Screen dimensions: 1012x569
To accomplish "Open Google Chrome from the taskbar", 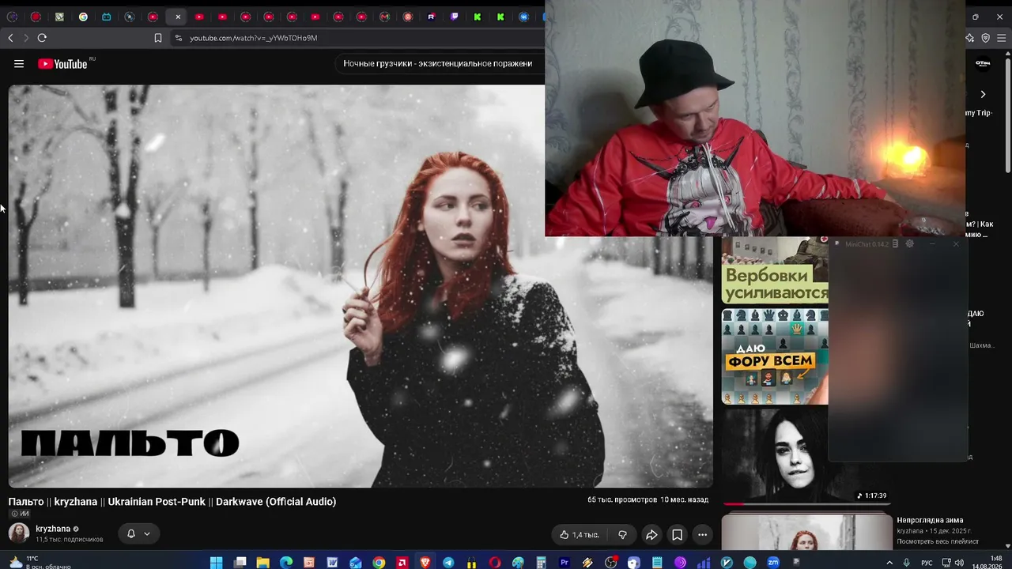I will [x=379, y=563].
